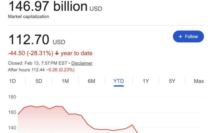
Task: Select the Max time range
Action: [x=199, y=81]
